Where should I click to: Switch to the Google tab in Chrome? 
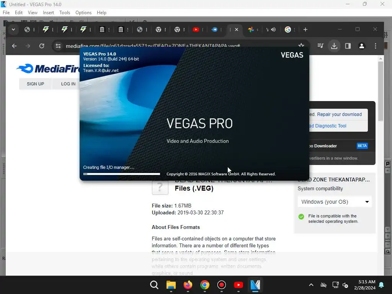(288, 29)
